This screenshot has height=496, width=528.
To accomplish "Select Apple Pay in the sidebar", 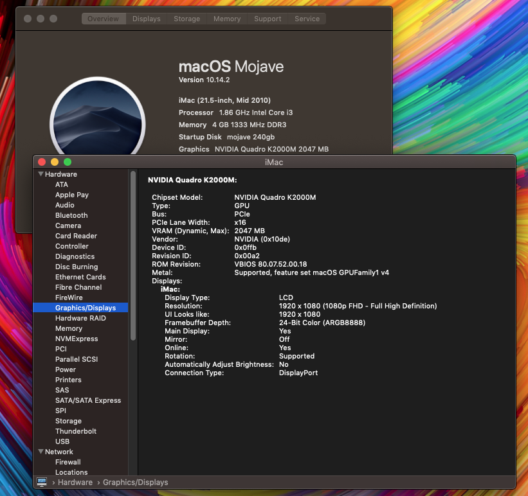I will (x=72, y=195).
